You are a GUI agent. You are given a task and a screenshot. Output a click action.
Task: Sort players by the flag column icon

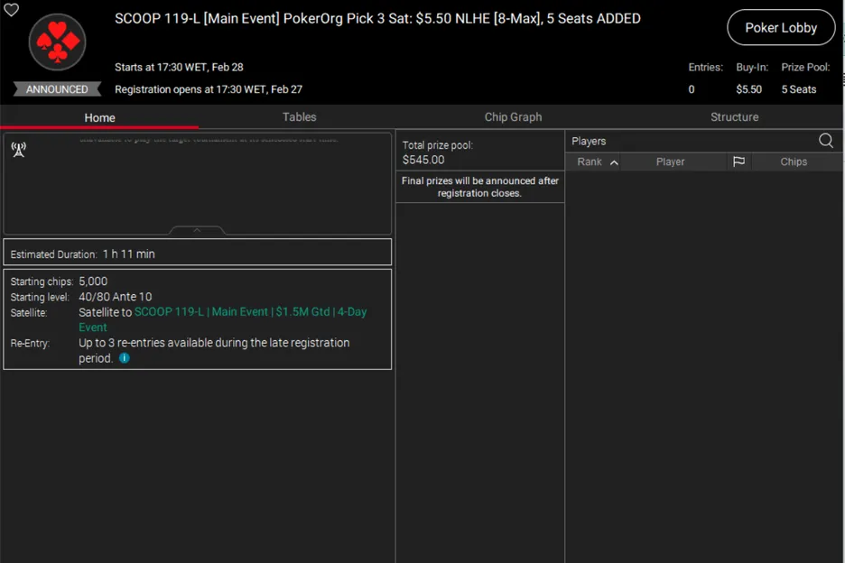738,162
